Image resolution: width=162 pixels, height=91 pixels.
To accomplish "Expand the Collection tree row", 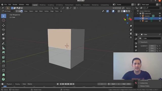I will (138, 13).
